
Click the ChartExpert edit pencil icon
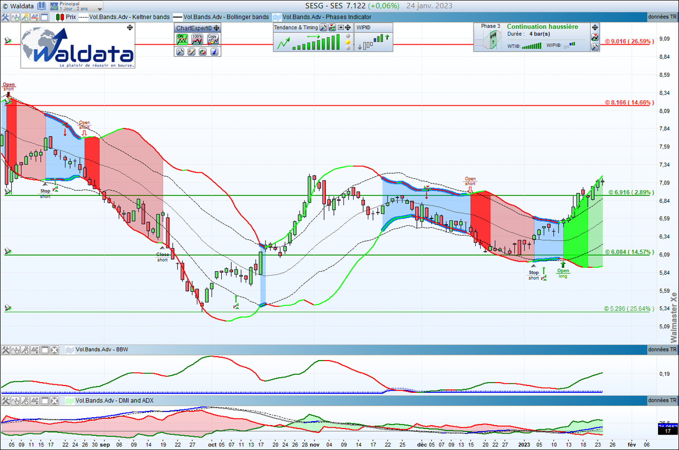191,52
